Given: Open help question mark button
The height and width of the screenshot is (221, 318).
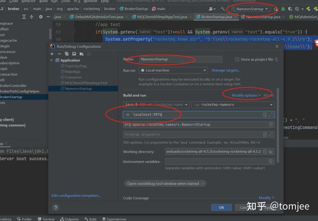Looking at the screenshot, I should pyautogui.click(x=56, y=207).
